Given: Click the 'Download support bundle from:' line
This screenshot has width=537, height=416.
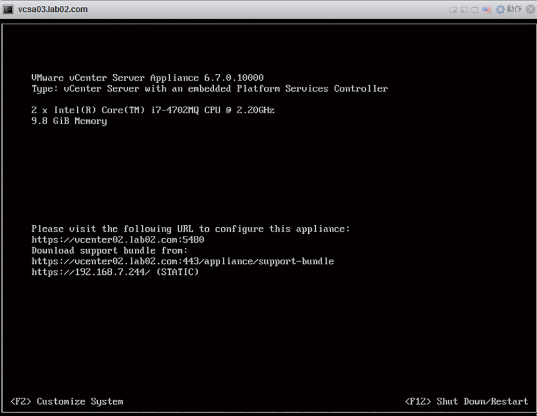Looking at the screenshot, I should tap(110, 250).
